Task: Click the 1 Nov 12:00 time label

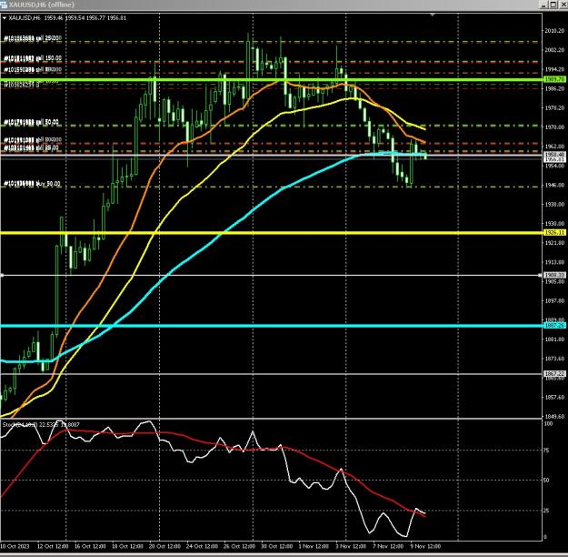Action: click(314, 546)
